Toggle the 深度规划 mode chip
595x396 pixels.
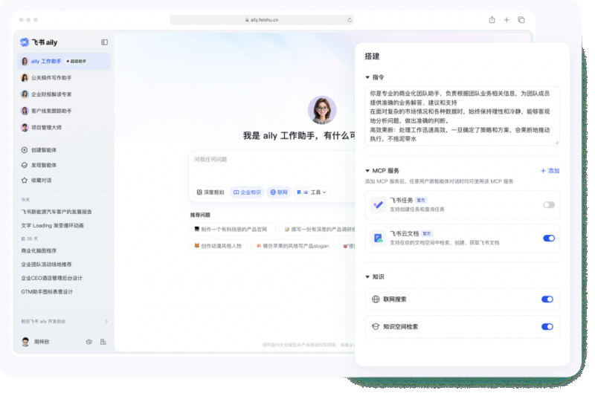210,192
